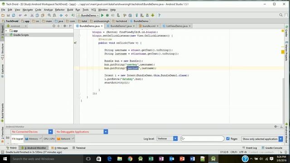Click the Back navigation arrow
290x163 pixels.
coord(61,15)
